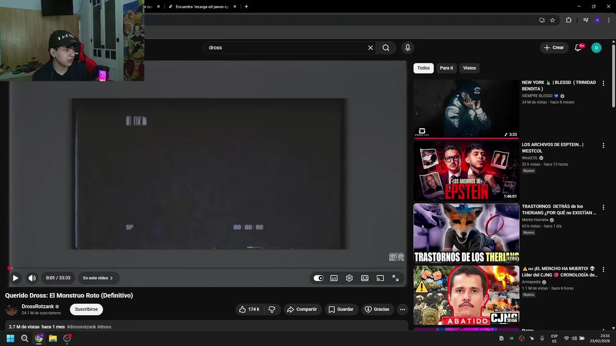The image size is (616, 346).
Task: Open a new browser tab
Action: [246, 7]
